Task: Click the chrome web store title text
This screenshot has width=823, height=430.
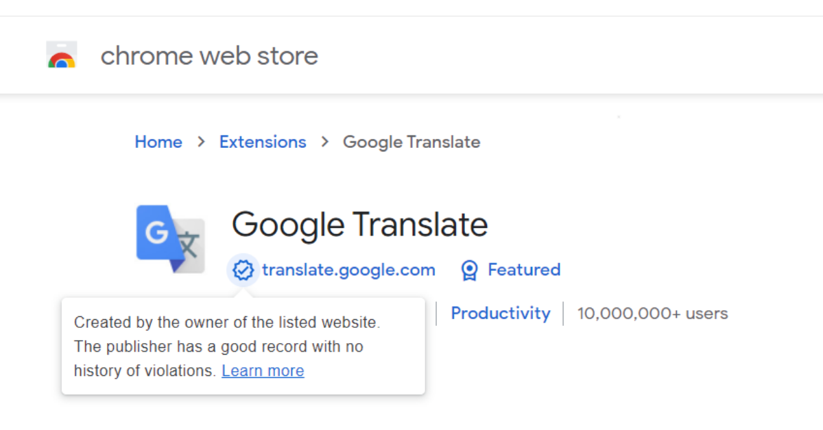Action: click(x=209, y=55)
